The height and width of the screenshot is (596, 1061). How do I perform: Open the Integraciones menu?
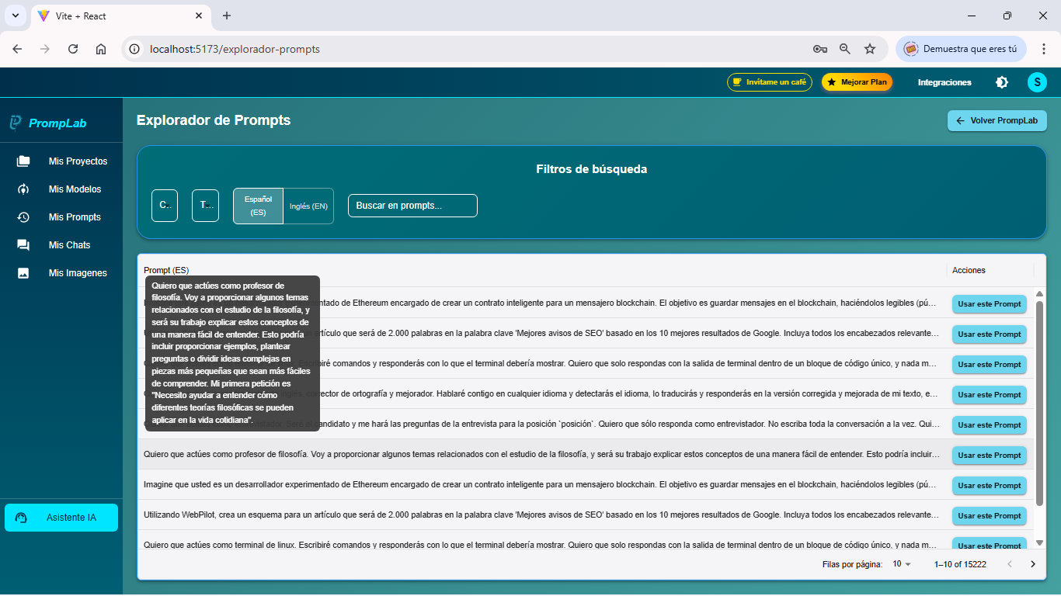point(944,81)
